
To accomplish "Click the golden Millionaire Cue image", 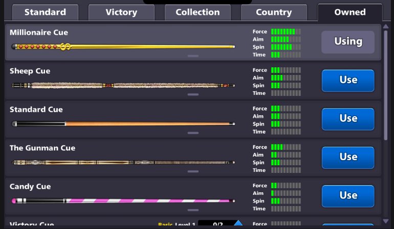I will point(123,46).
